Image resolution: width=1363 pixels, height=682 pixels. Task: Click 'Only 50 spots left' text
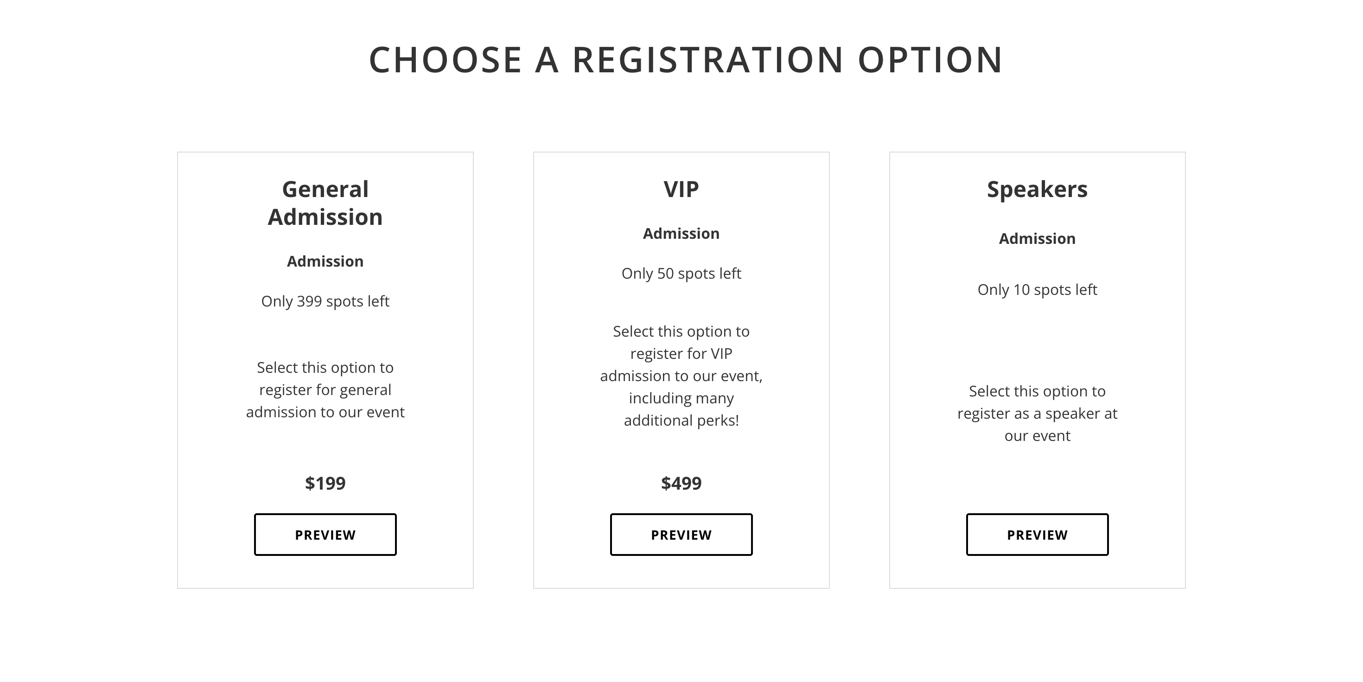(681, 274)
